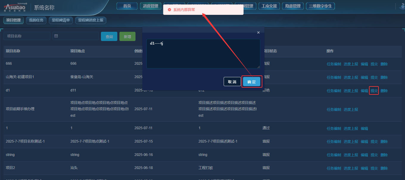Click 提交 for the string project

tap(374, 155)
